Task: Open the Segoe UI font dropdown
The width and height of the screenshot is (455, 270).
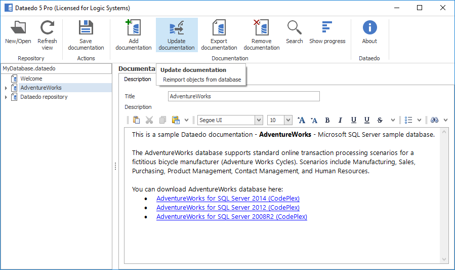Action: [259, 120]
